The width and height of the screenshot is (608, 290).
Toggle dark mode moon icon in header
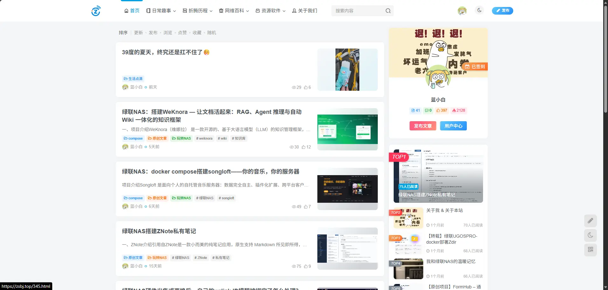pos(480,10)
